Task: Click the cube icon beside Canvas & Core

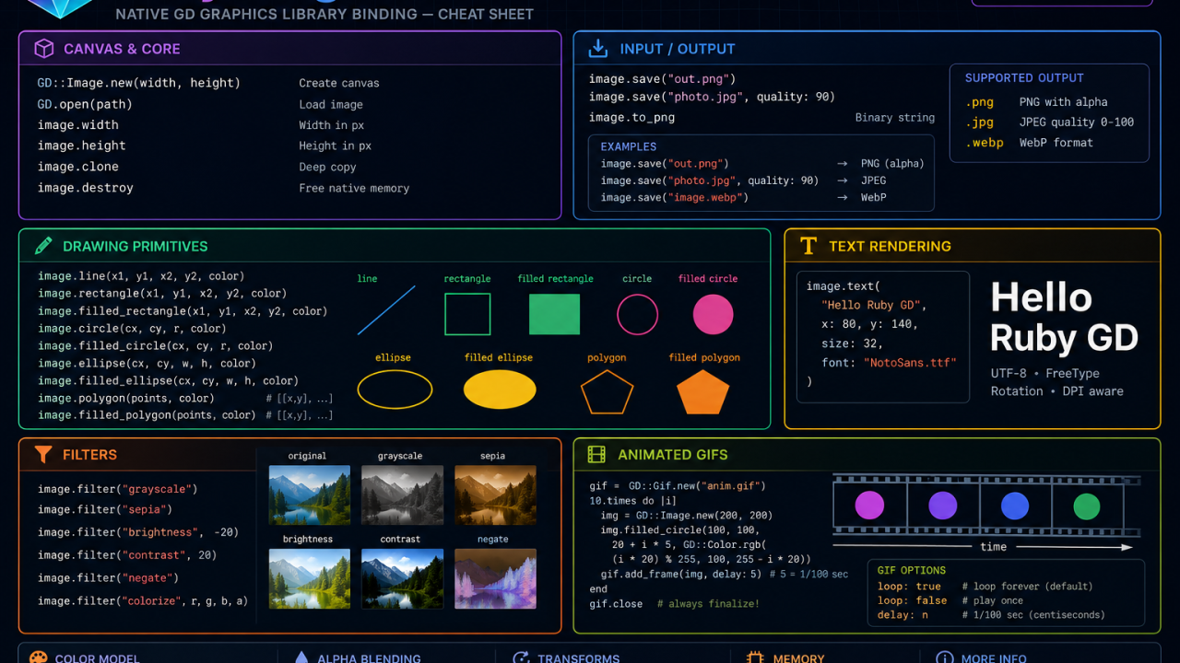Action: (43, 49)
